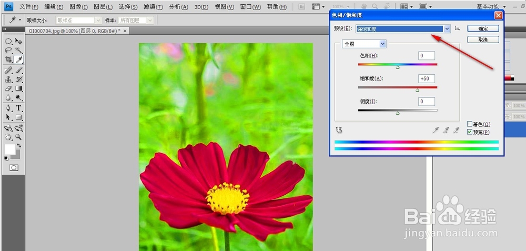The width and height of the screenshot is (526, 251).
Task: Open the 文件 menu
Action: pyautogui.click(x=28, y=7)
